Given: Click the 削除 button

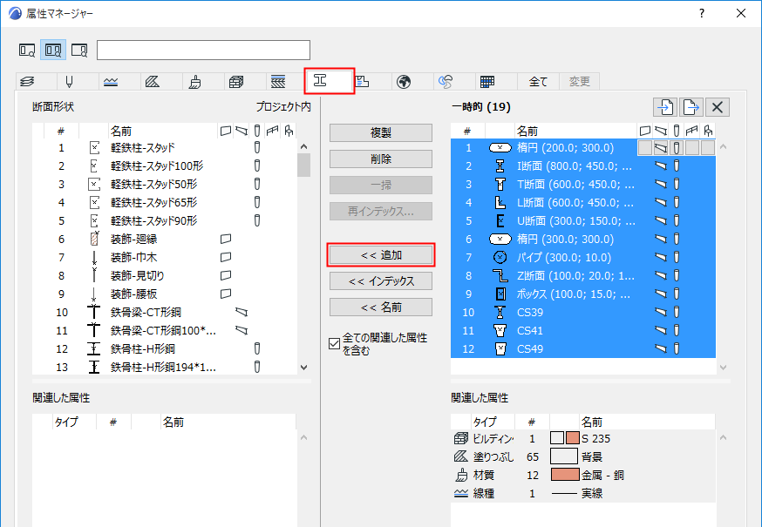Looking at the screenshot, I should [x=380, y=159].
